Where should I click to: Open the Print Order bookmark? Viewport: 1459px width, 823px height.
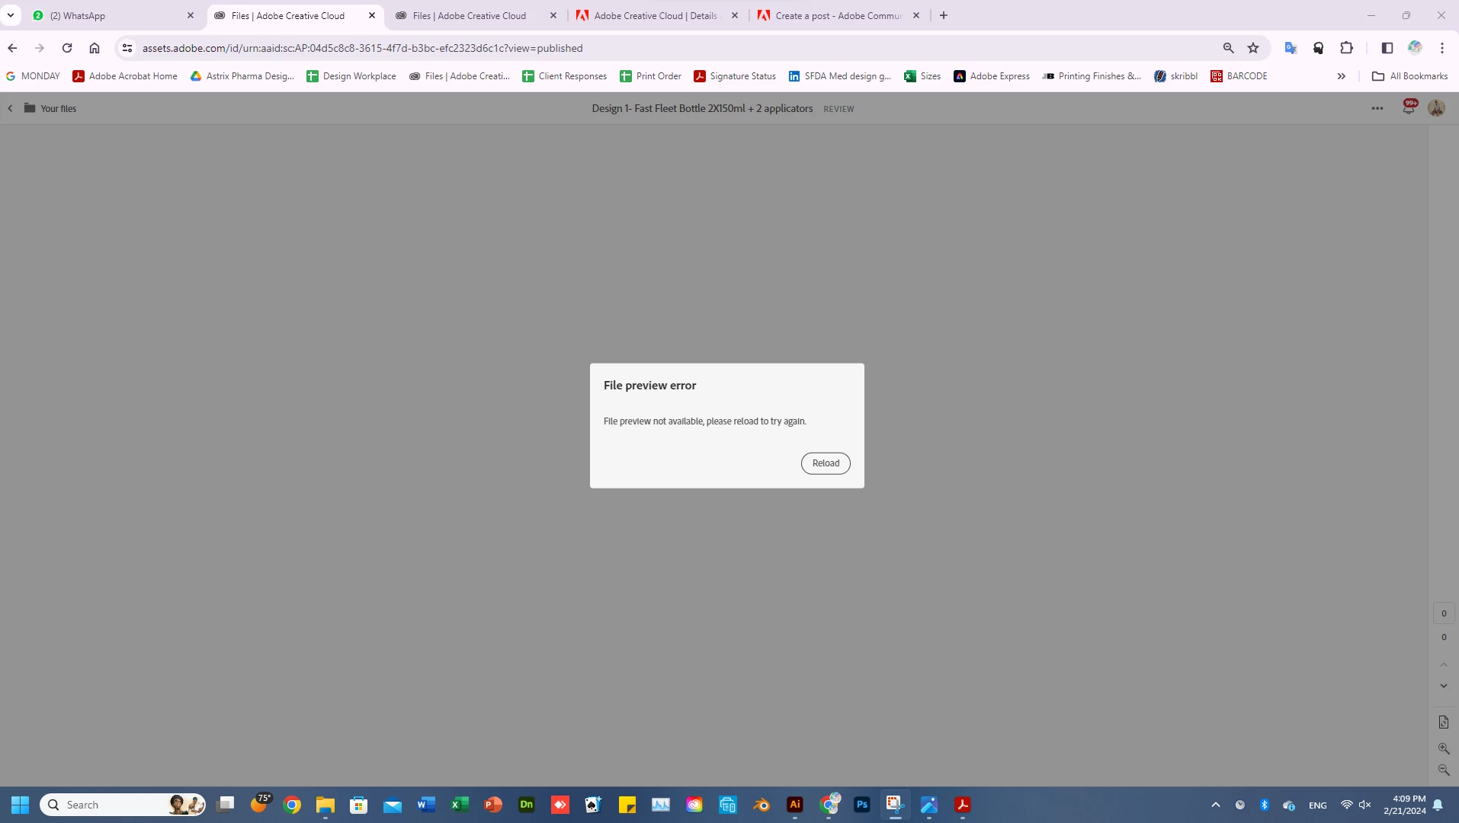coord(651,76)
